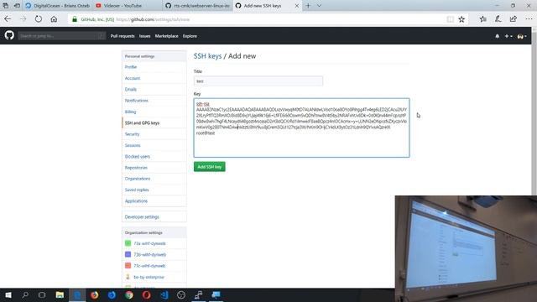
Task: Open the be-by-enterprise organization
Action: click(149, 277)
